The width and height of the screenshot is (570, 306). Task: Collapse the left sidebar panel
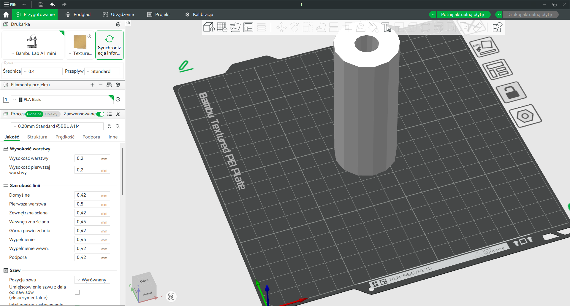click(x=128, y=23)
